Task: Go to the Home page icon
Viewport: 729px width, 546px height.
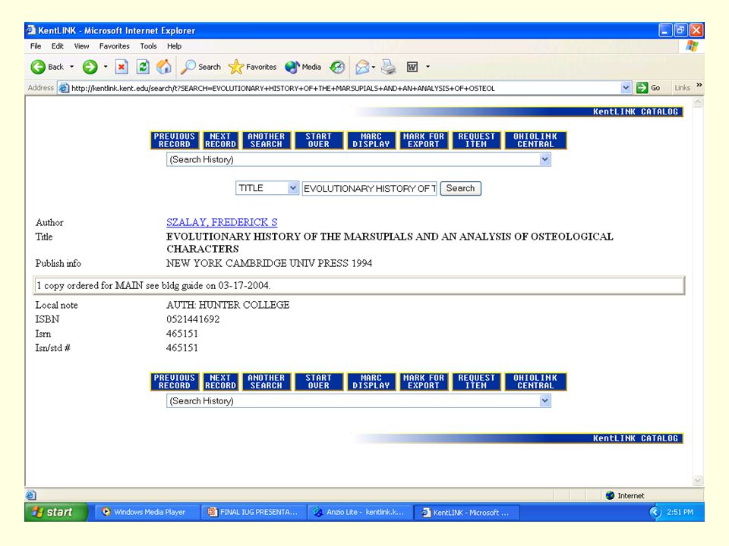Action: click(164, 67)
